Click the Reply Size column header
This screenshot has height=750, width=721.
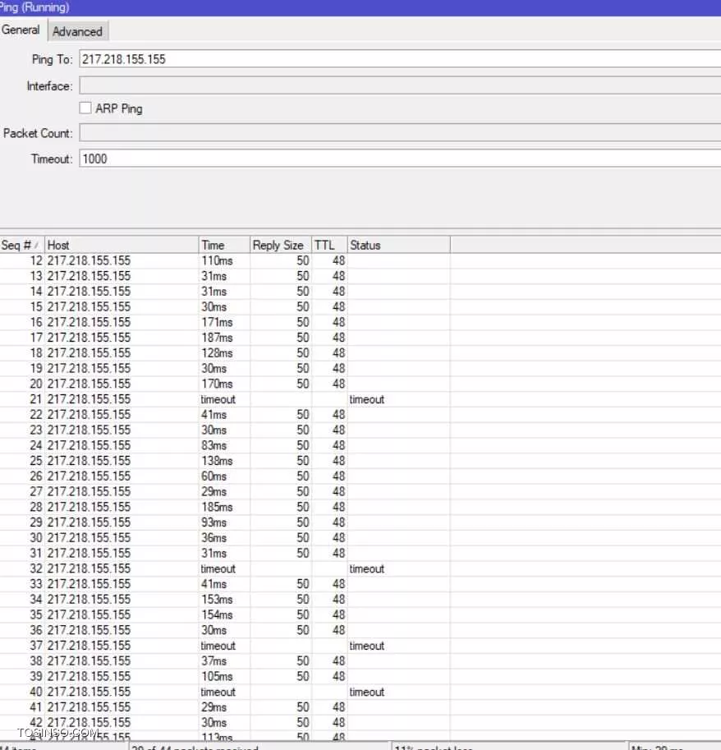279,245
